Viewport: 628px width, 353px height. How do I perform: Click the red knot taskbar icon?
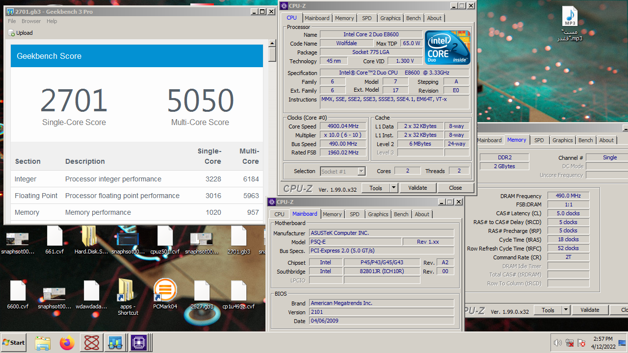click(91, 343)
